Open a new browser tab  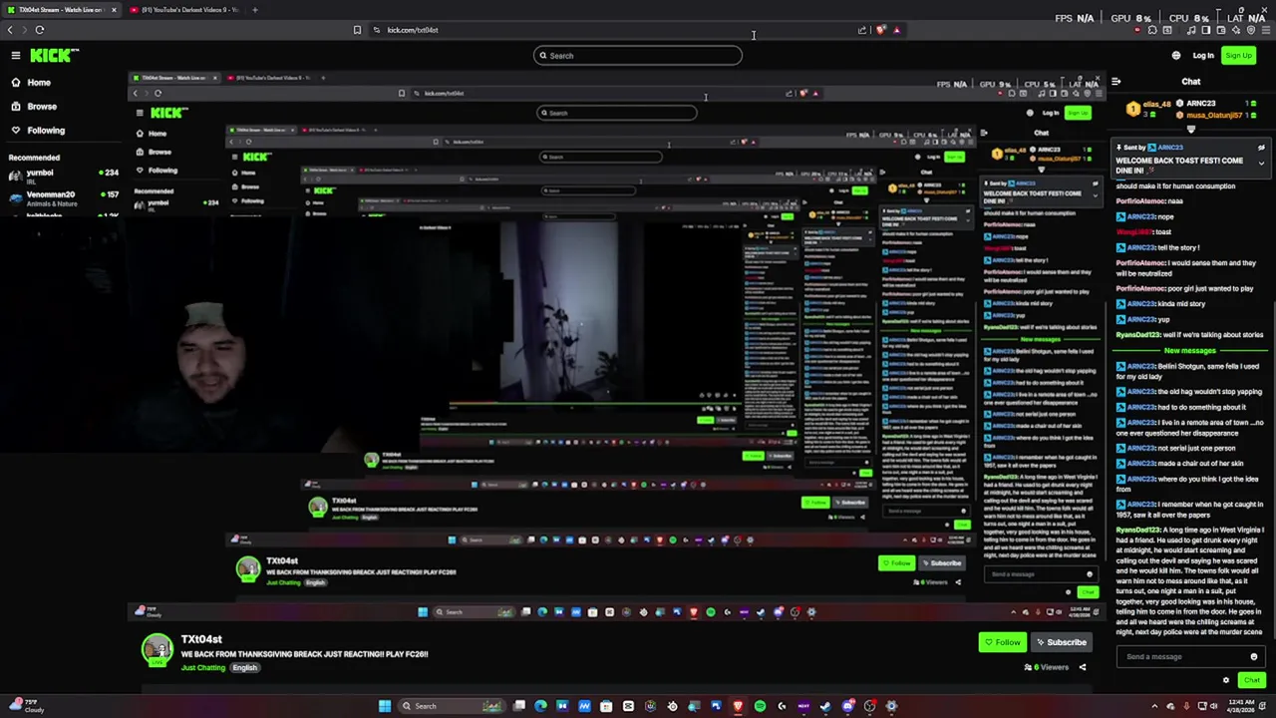click(x=254, y=10)
